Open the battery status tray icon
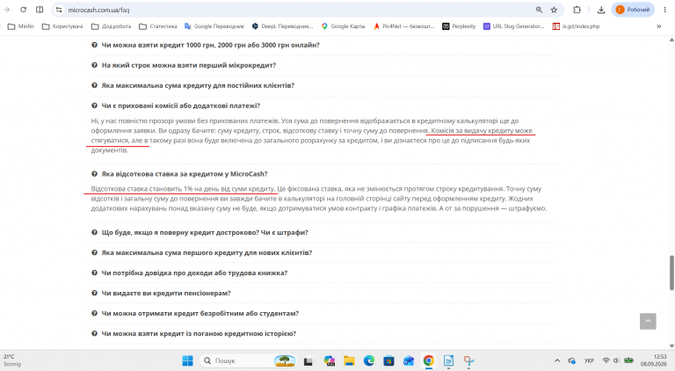Screen dimensions: 675x371 point(628,360)
